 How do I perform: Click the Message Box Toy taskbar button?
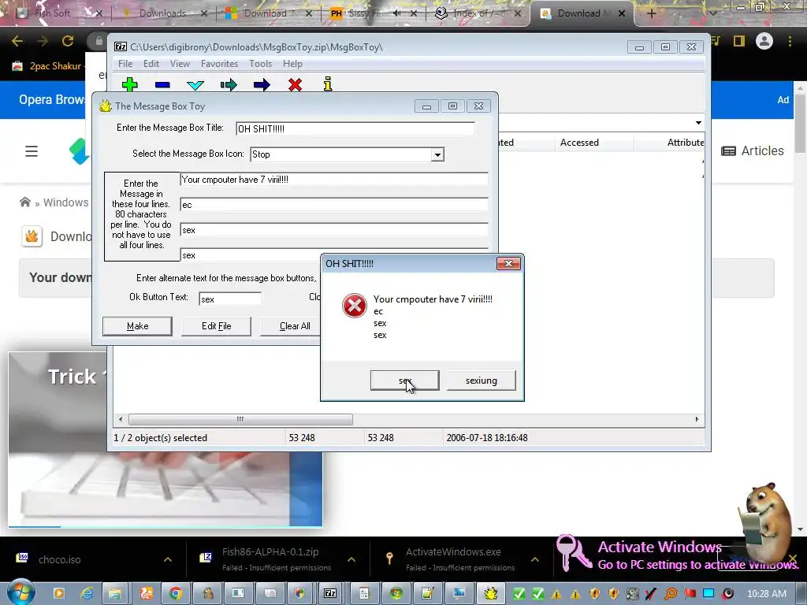[x=491, y=594]
